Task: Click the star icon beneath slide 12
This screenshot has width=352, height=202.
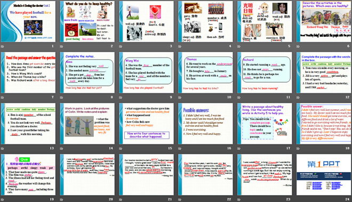Action: [x=298, y=98]
